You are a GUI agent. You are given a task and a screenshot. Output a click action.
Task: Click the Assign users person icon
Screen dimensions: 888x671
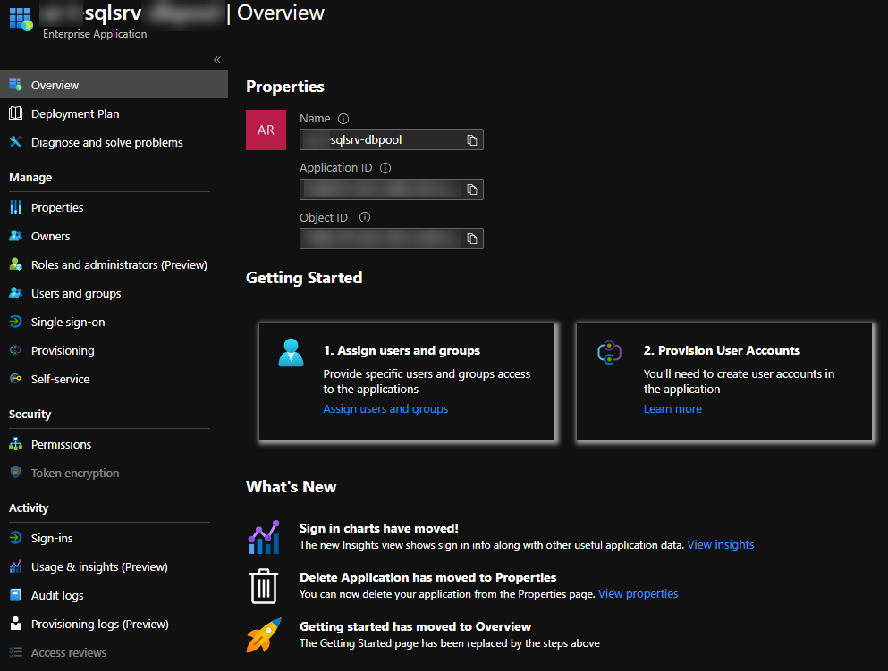click(292, 352)
